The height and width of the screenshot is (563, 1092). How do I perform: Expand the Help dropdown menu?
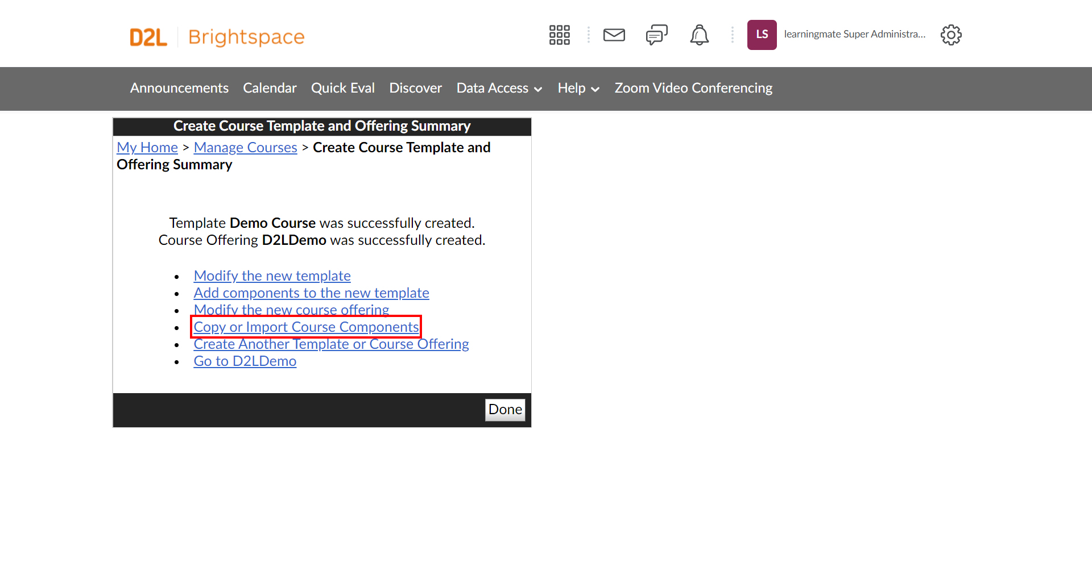[x=578, y=88]
